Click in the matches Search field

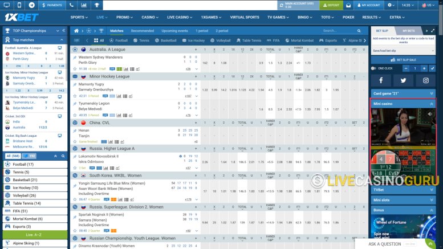(x=339, y=31)
